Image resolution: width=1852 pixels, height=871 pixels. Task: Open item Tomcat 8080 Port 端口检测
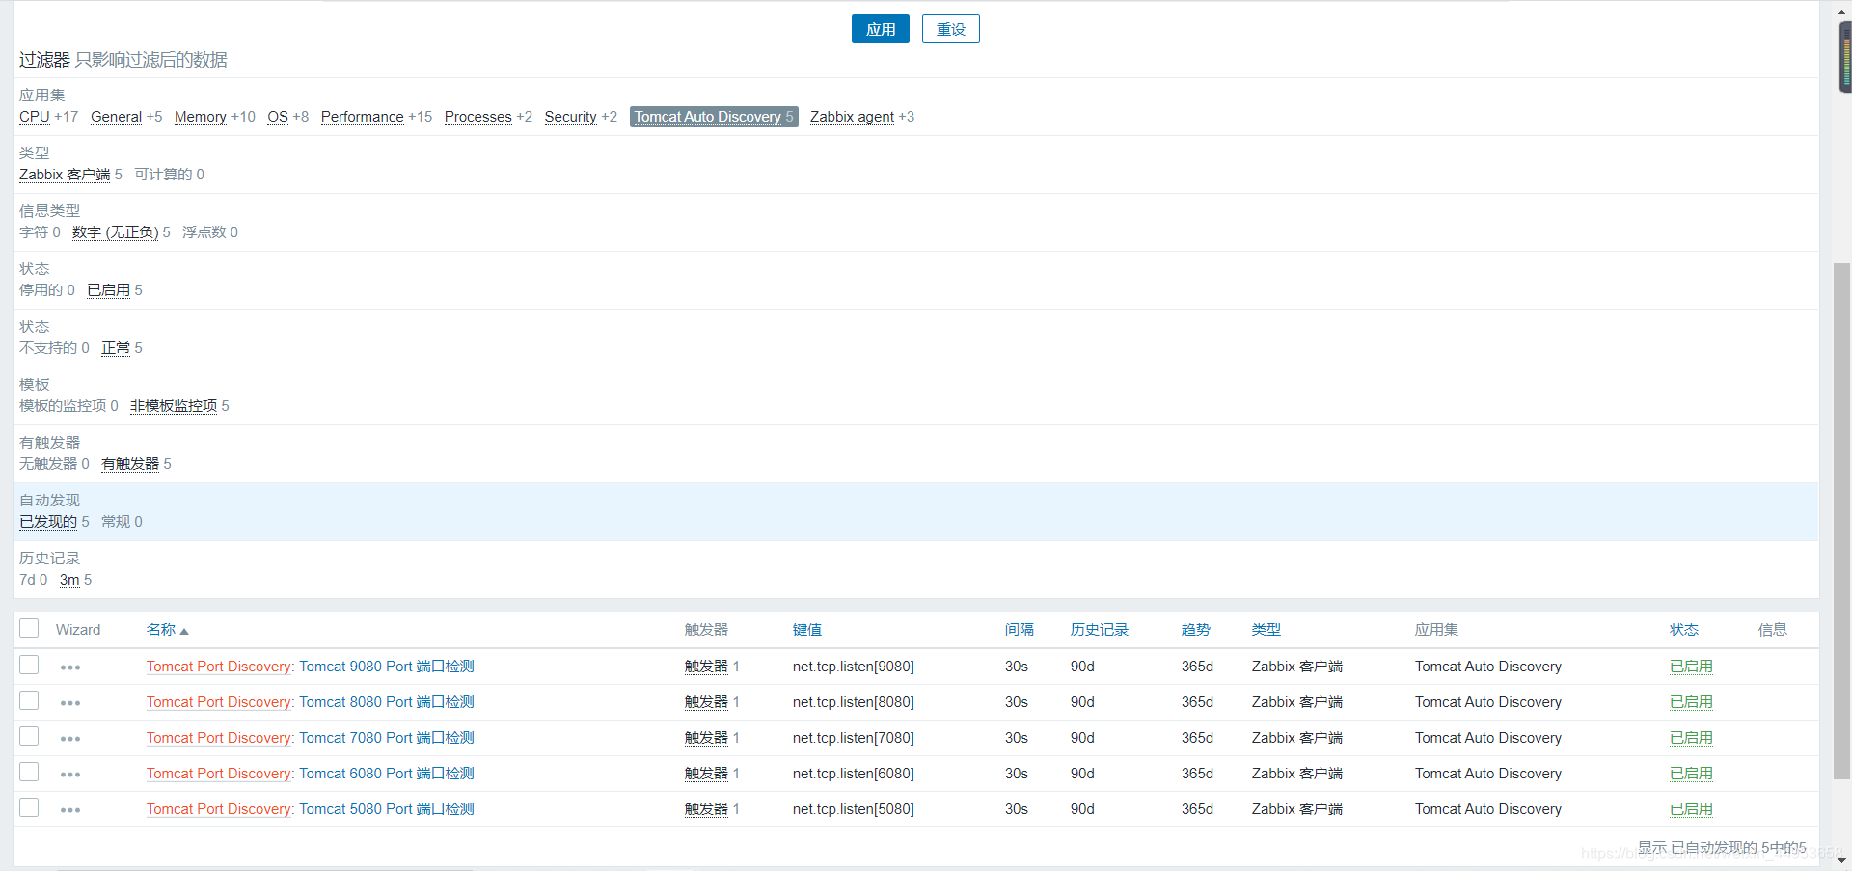click(x=387, y=702)
